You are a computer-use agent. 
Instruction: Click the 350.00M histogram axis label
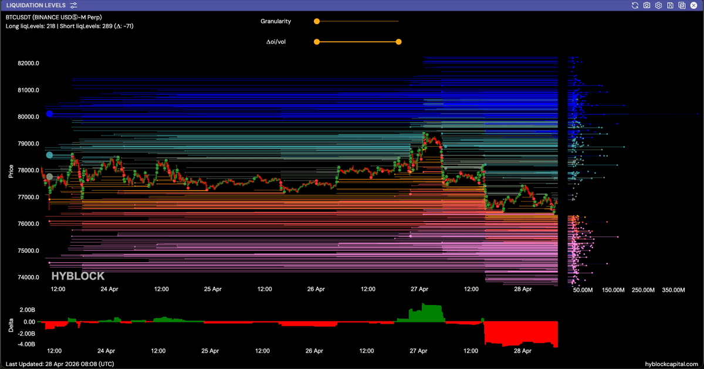point(673,290)
